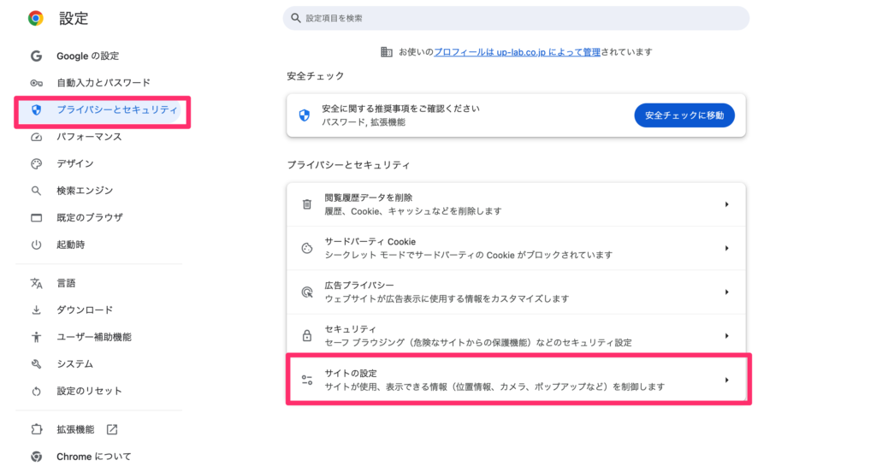The width and height of the screenshot is (876, 466).
Task: Open システム settings
Action: click(x=75, y=364)
